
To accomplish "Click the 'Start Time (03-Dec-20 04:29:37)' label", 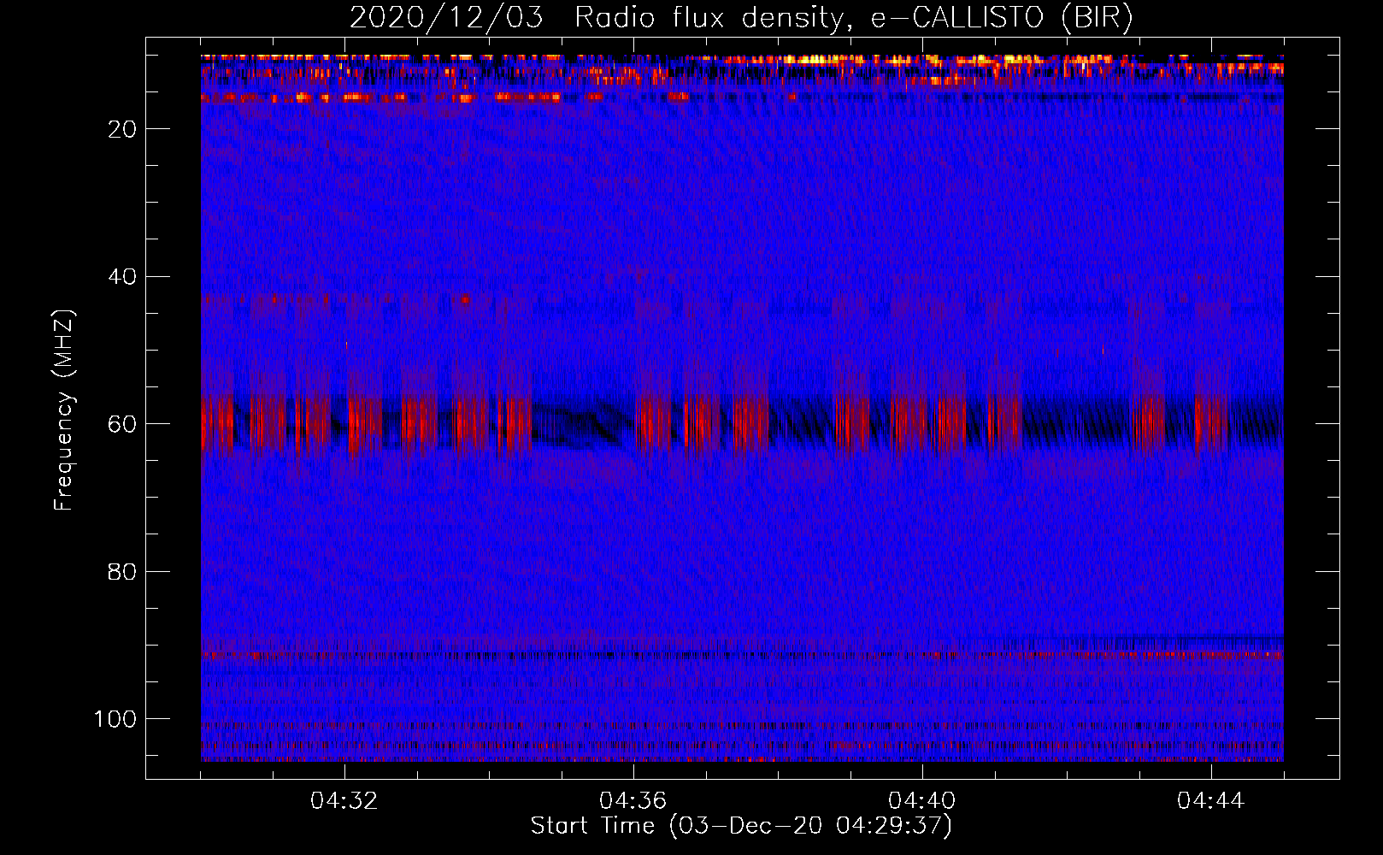I will [741, 826].
